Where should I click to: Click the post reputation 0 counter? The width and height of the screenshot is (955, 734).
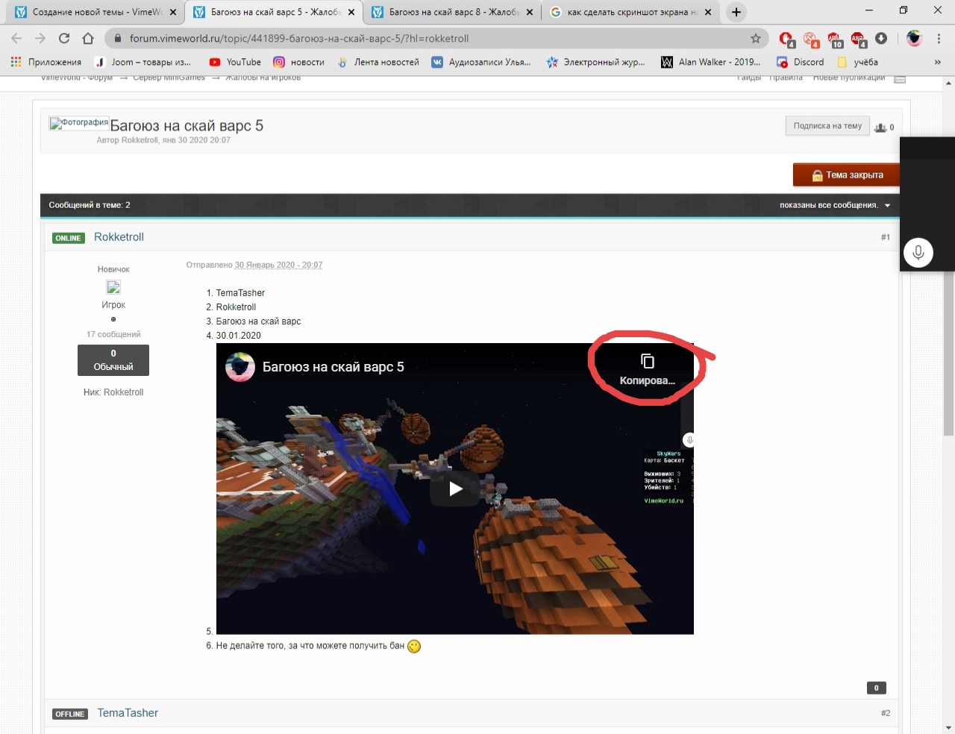pyautogui.click(x=877, y=688)
